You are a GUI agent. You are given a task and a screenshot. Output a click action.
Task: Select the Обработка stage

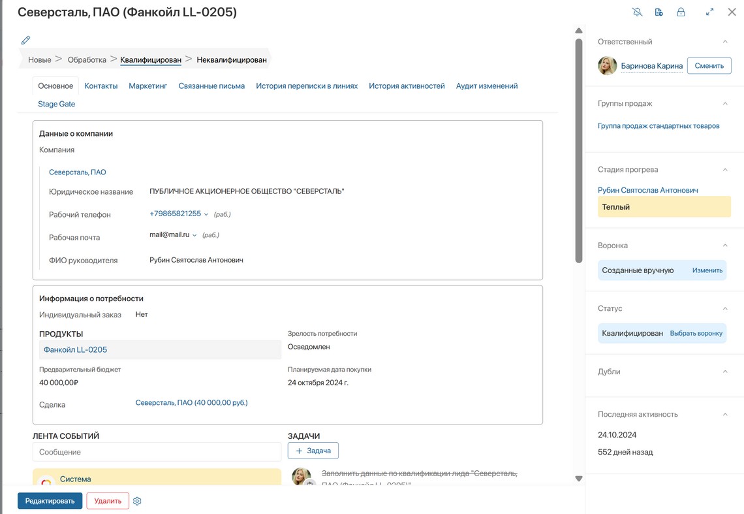[87, 60]
